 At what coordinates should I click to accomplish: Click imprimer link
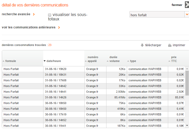(x=179, y=45)
